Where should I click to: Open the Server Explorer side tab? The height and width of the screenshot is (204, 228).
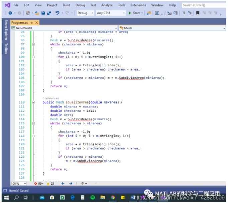point(6,30)
